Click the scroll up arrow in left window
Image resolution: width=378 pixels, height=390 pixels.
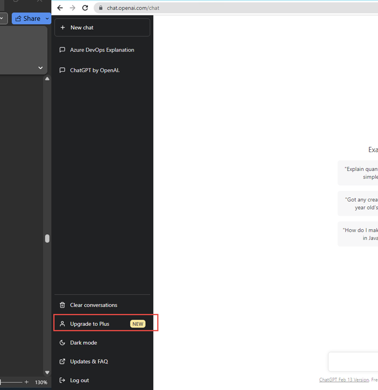pyautogui.click(x=47, y=79)
